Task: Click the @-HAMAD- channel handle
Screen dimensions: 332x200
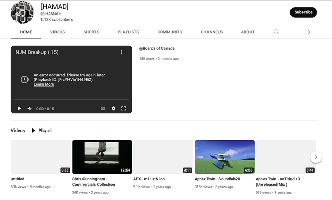Action: click(51, 14)
